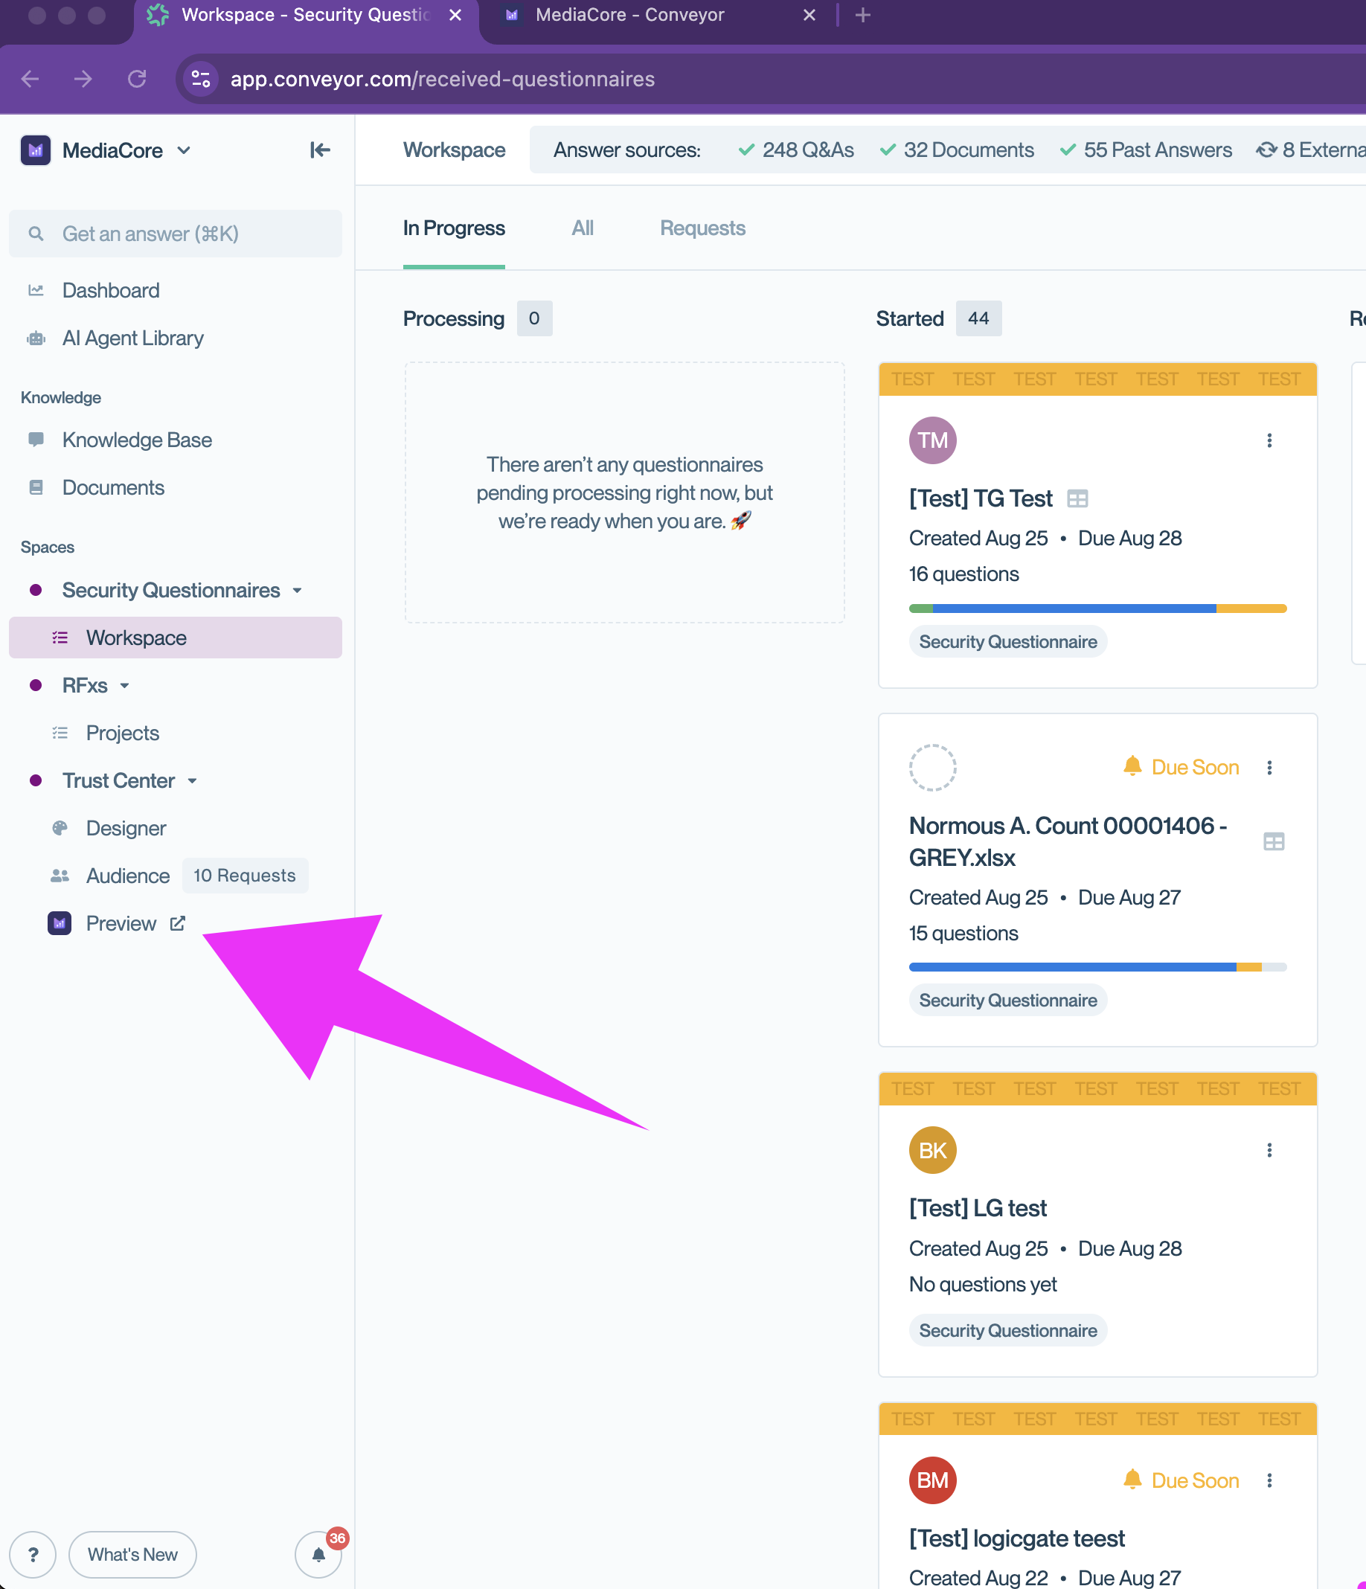Image resolution: width=1366 pixels, height=1589 pixels.
Task: Go back in browser history
Action: 30,79
